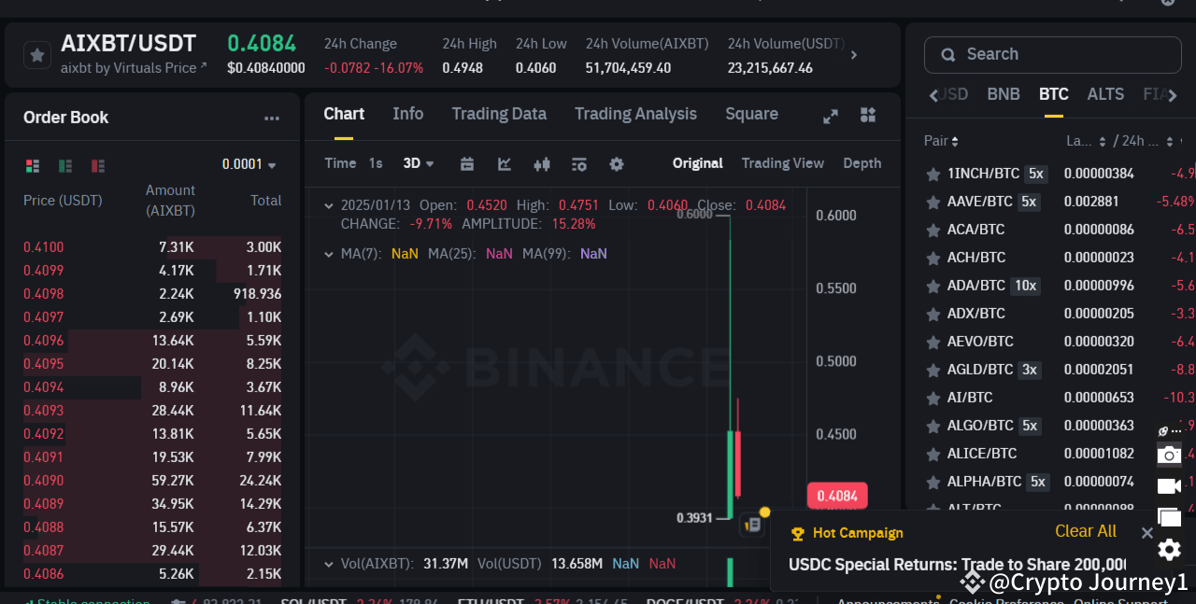The width and height of the screenshot is (1196, 604).
Task: Open the BNB market tab
Action: [1003, 94]
